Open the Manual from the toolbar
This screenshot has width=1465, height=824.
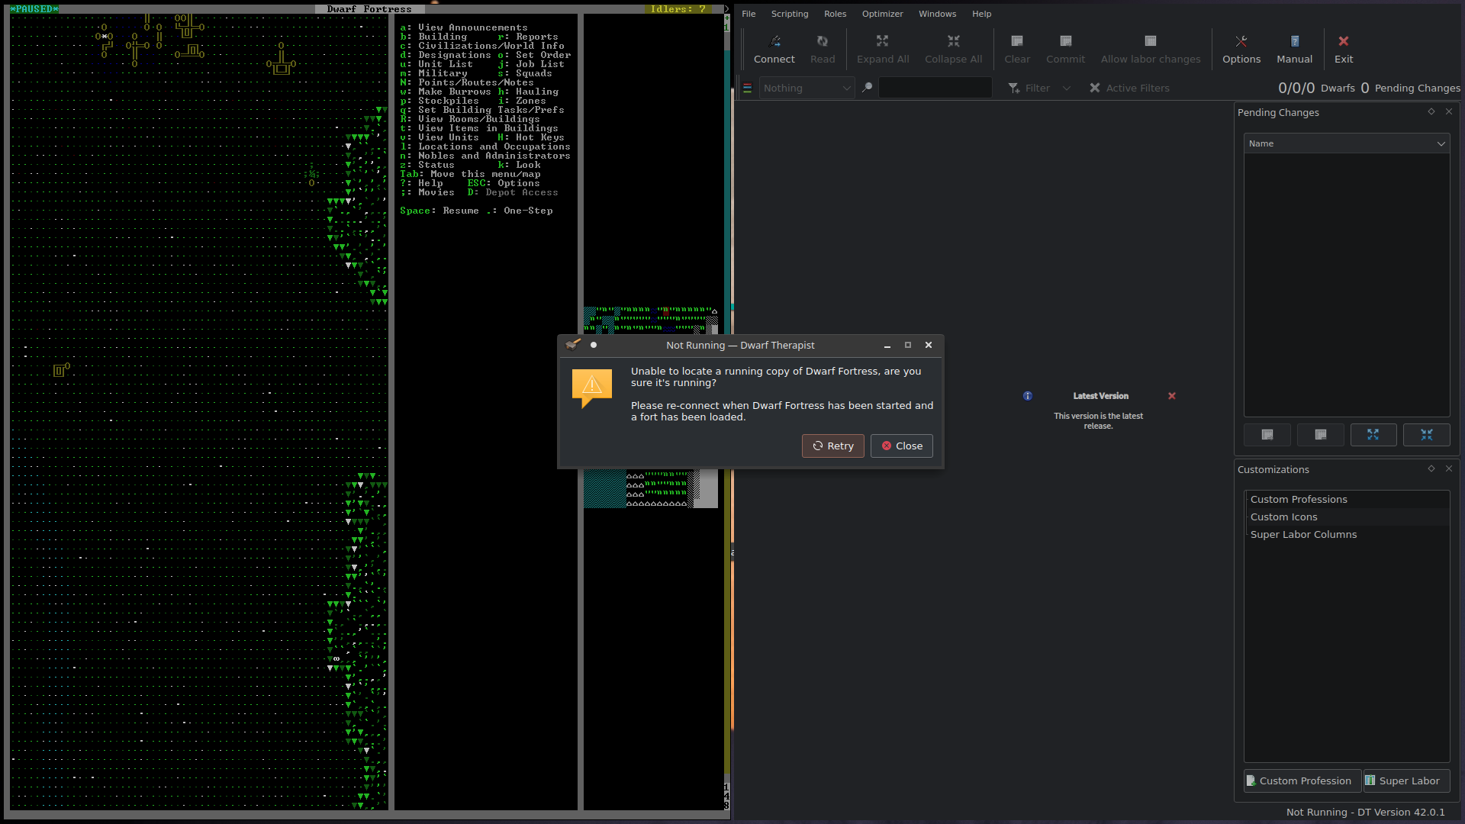1294,41
